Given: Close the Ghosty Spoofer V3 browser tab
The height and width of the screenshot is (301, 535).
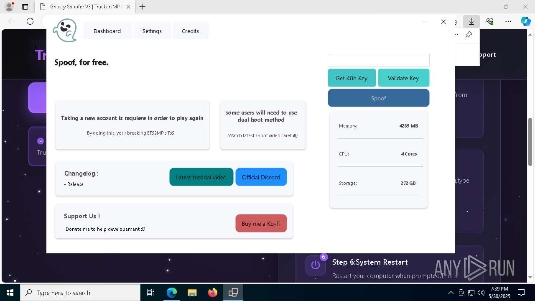Looking at the screenshot, I should pos(128,7).
